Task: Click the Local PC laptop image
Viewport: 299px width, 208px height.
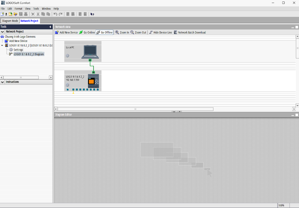Action: 90,52
